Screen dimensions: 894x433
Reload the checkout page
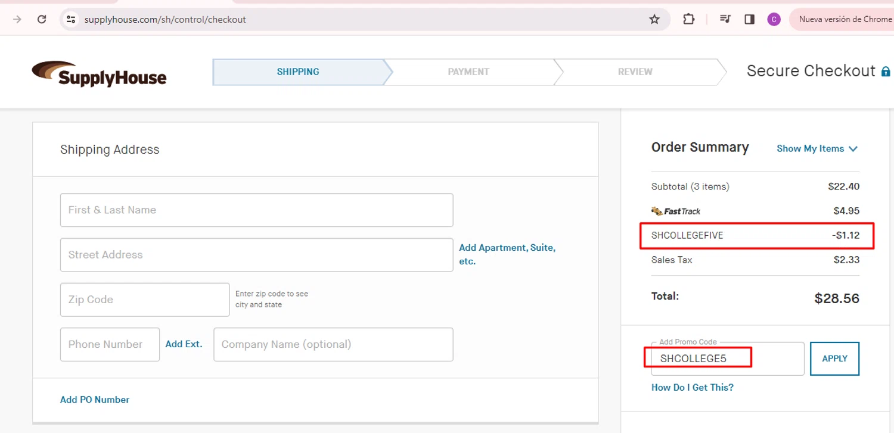(x=42, y=19)
